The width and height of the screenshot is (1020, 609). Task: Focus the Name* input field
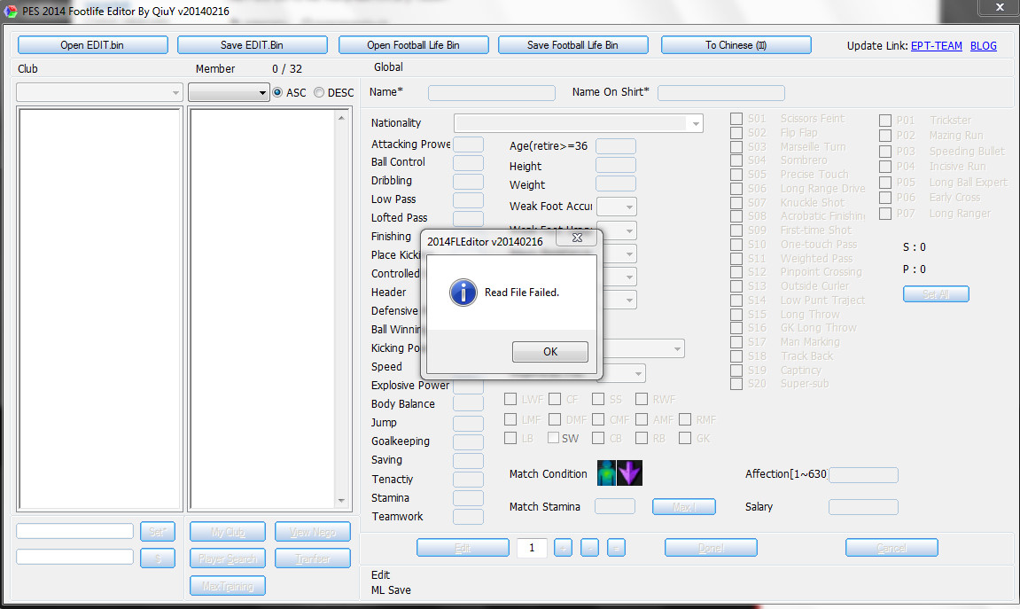pyautogui.click(x=492, y=93)
